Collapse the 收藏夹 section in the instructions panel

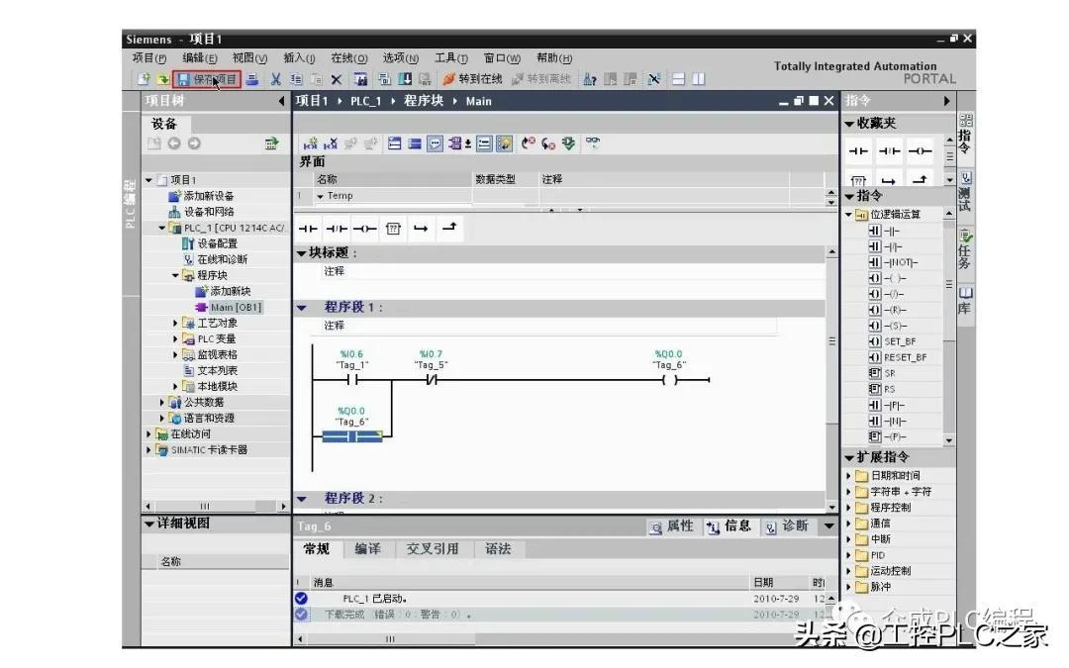click(849, 124)
